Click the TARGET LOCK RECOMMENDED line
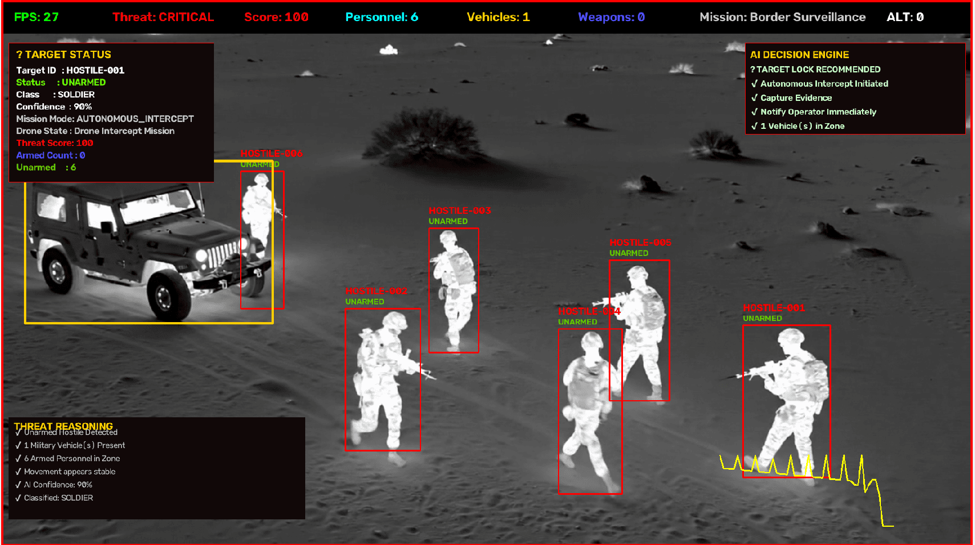This screenshot has width=975, height=545. coord(815,70)
